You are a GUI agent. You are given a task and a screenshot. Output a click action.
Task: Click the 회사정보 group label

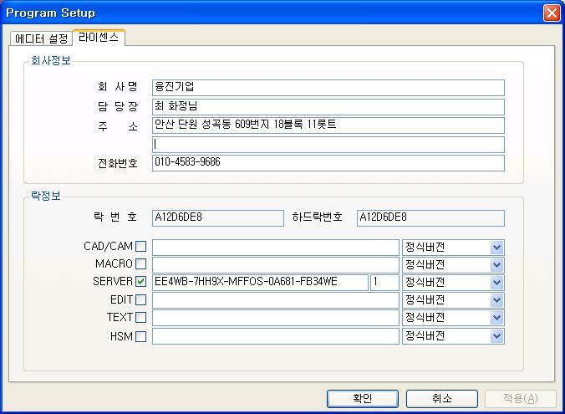tap(51, 60)
